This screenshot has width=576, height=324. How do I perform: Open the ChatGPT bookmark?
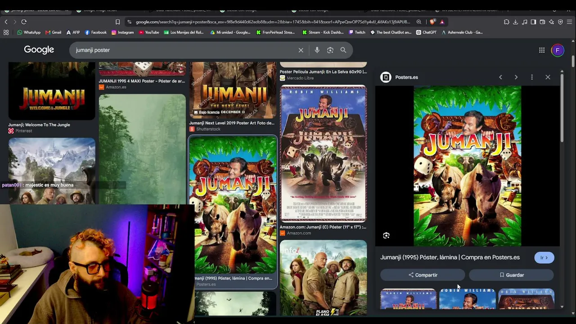pyautogui.click(x=427, y=32)
